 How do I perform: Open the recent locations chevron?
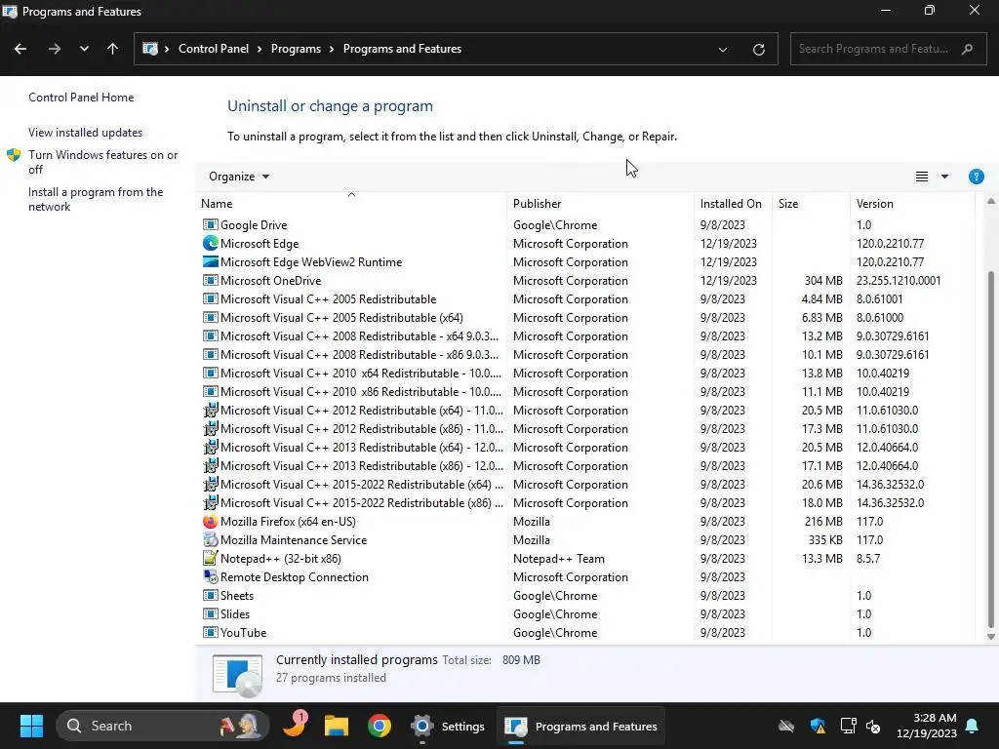[84, 49]
